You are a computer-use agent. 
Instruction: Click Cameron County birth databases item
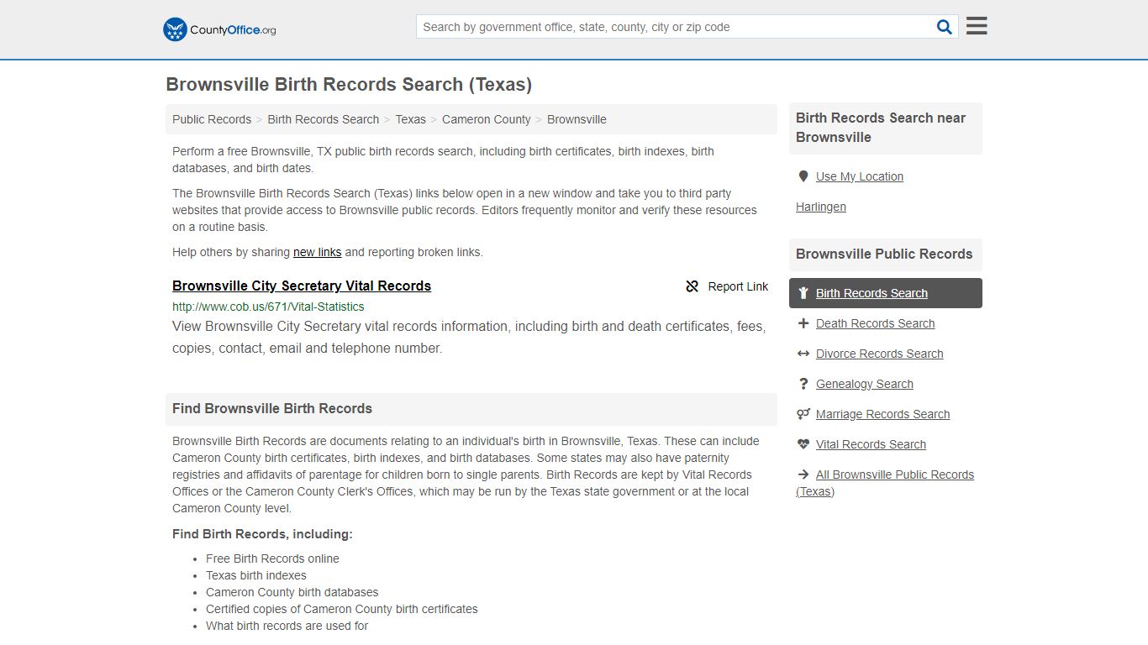tap(292, 592)
